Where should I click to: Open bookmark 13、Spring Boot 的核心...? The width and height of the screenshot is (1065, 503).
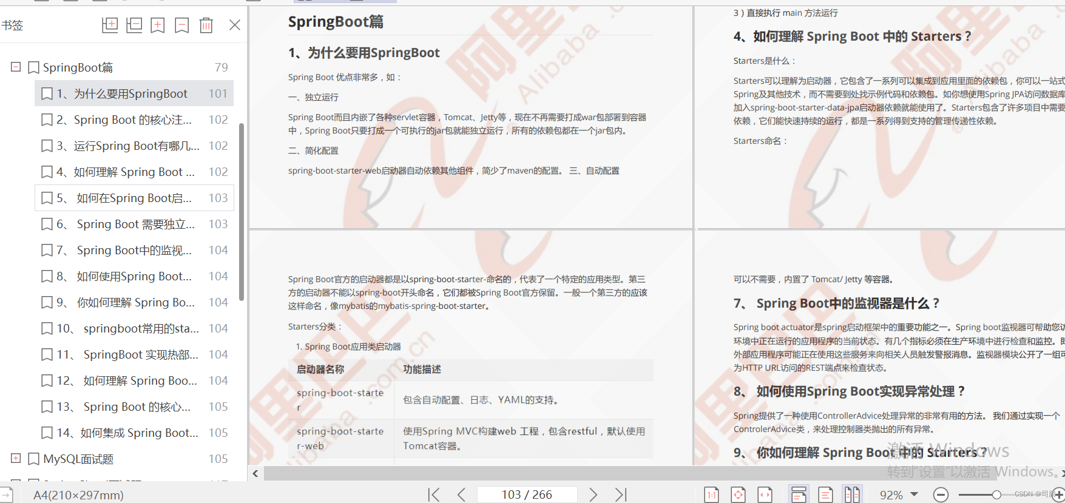[134, 407]
